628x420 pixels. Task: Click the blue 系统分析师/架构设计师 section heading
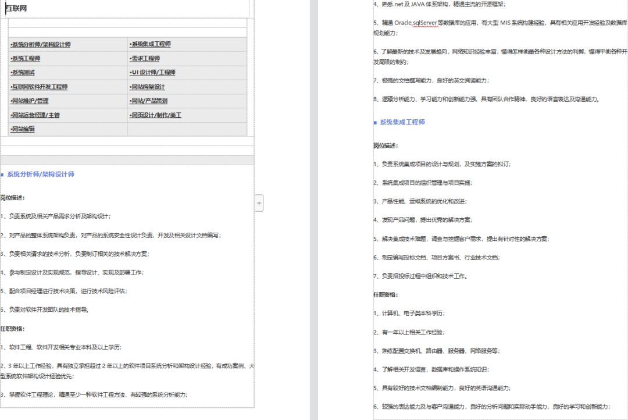41,175
